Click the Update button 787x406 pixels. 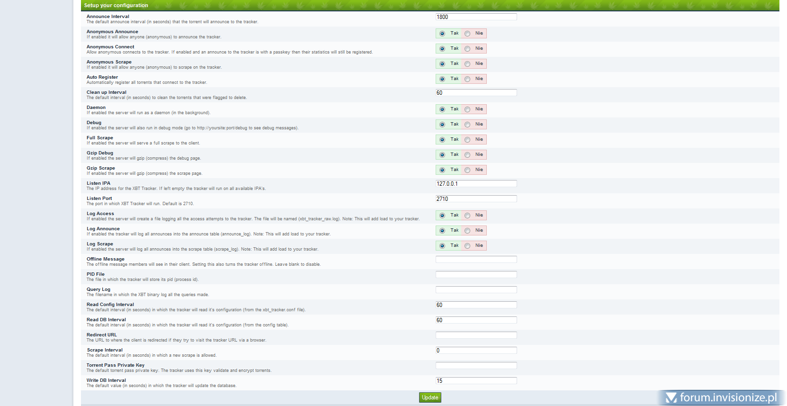click(430, 397)
